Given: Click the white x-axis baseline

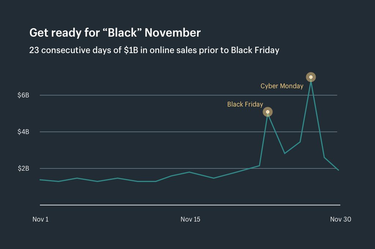Looking at the screenshot, I should [x=183, y=205].
